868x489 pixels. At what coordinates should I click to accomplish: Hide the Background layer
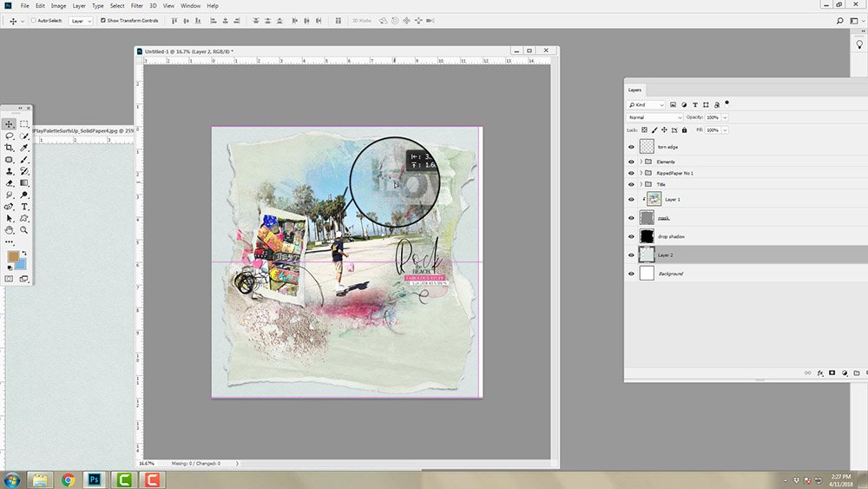click(x=631, y=274)
